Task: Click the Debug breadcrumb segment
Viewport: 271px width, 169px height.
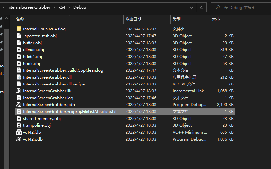Action: 80,7
